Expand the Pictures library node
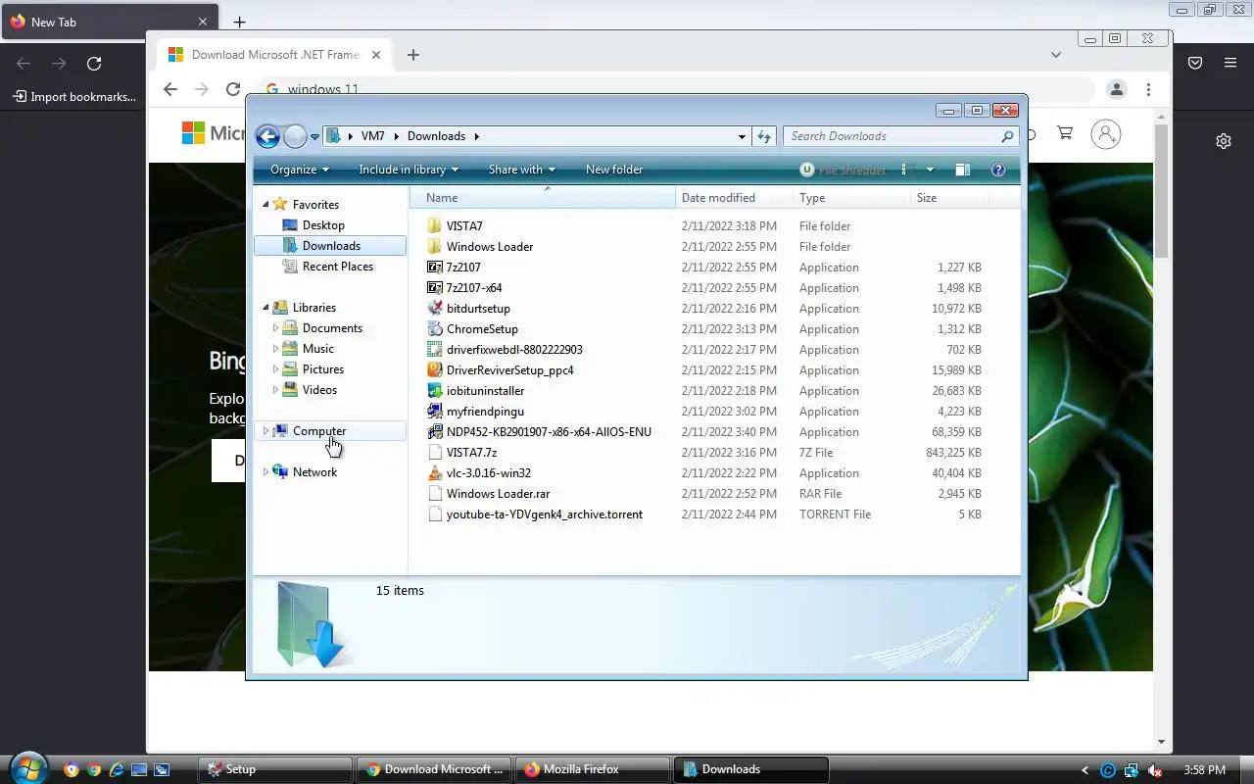This screenshot has width=1254, height=784. [275, 368]
